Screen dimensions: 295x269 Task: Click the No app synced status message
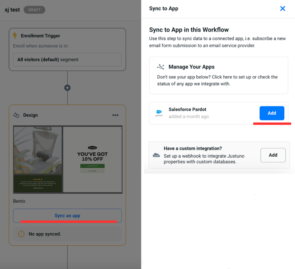click(45, 234)
